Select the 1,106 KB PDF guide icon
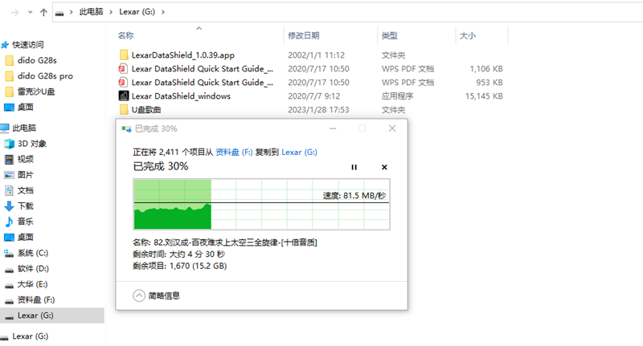This screenshot has height=346, width=643. [123, 69]
